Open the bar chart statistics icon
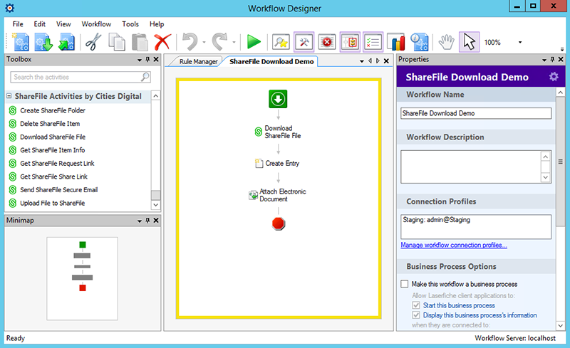This screenshot has width=570, height=348. 396,42
